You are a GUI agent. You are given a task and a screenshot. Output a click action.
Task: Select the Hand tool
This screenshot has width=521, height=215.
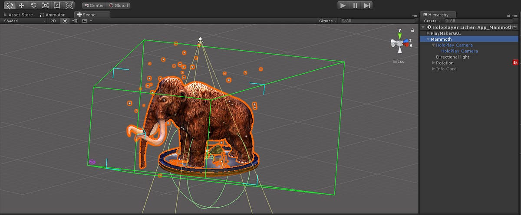pos(10,6)
